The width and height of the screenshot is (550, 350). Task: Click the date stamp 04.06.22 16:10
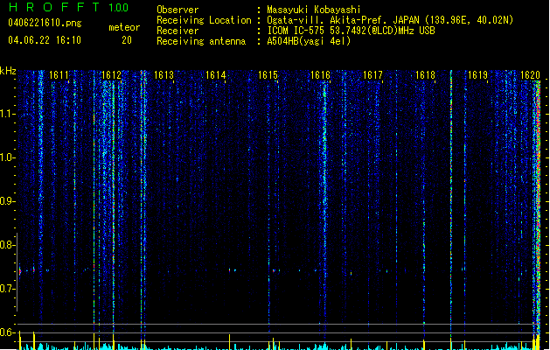(45, 40)
